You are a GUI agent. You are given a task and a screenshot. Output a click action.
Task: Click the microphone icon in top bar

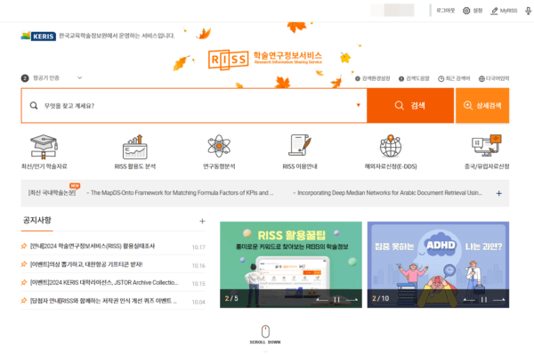529,11
